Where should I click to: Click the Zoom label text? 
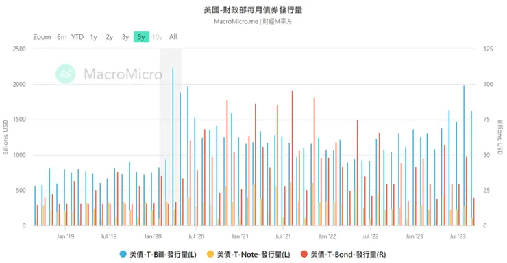tap(42, 37)
